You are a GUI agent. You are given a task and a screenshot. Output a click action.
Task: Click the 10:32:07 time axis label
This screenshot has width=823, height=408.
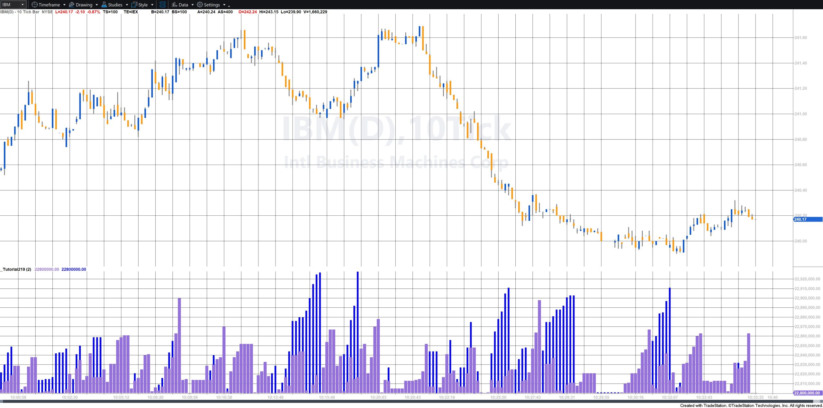(670, 397)
